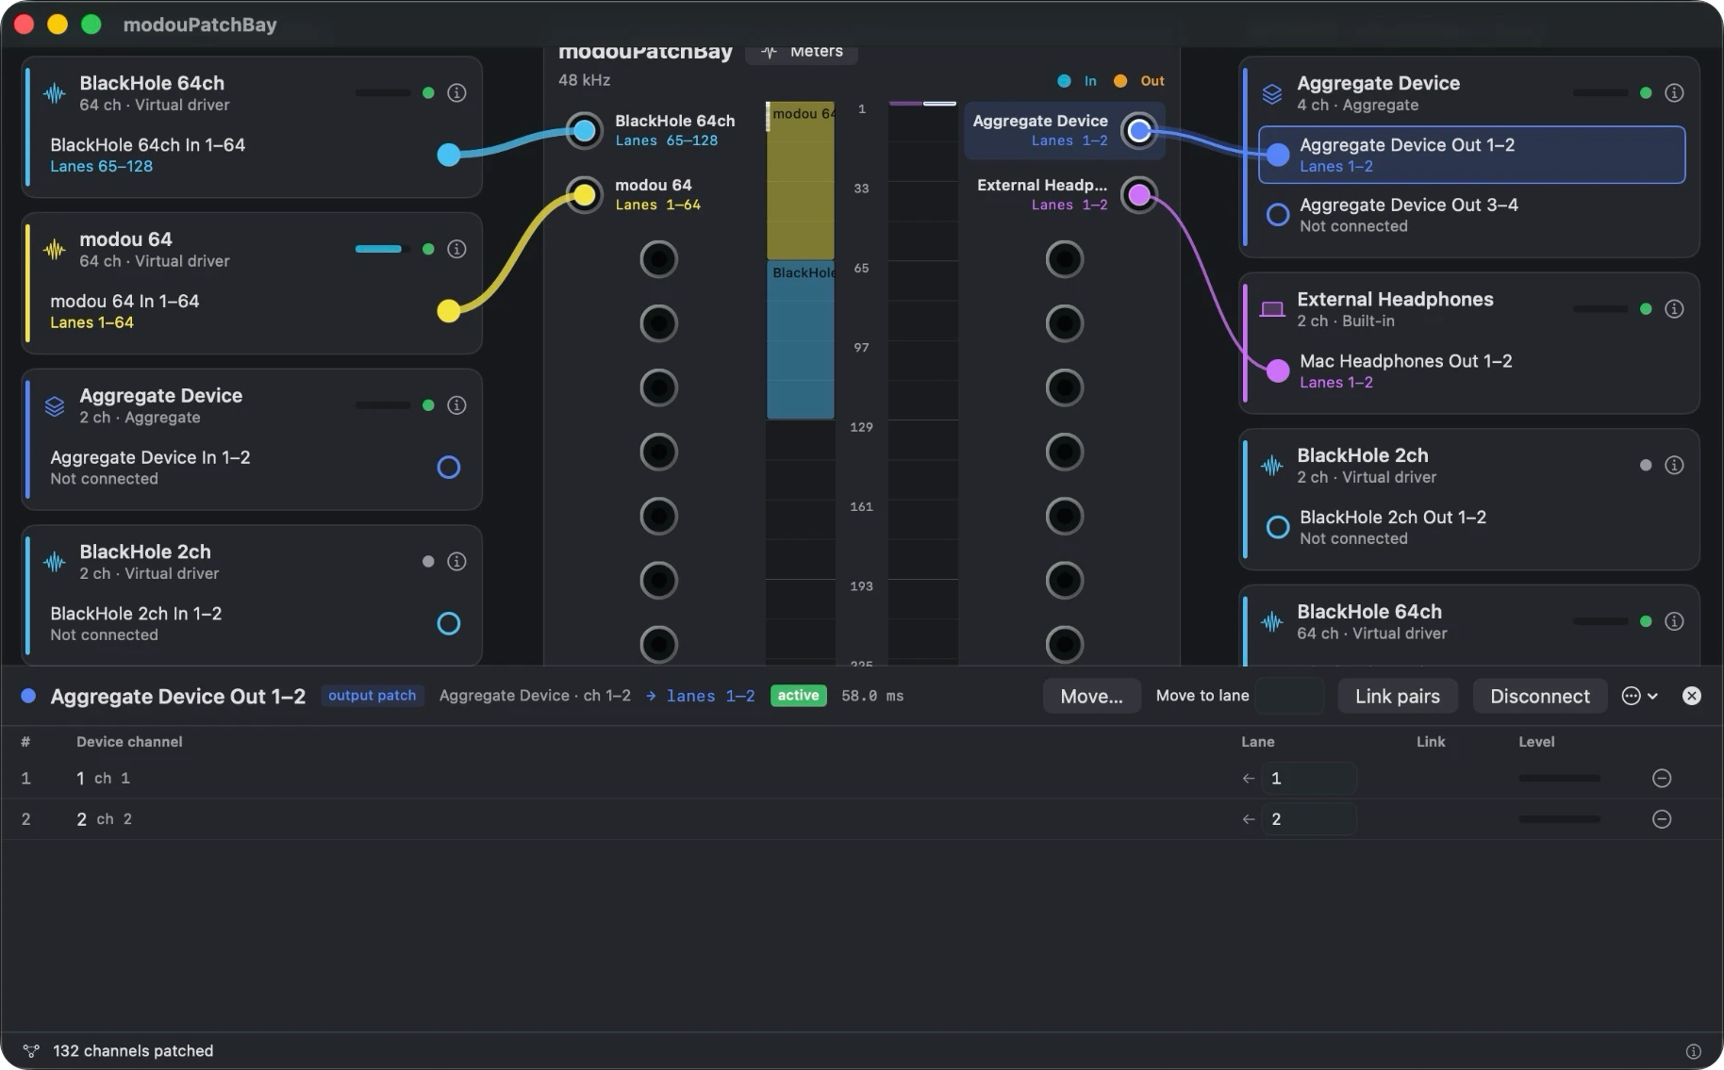The width and height of the screenshot is (1724, 1070).
Task: Click the purple Mac Headphones Out 1–2 port
Action: (x=1278, y=370)
